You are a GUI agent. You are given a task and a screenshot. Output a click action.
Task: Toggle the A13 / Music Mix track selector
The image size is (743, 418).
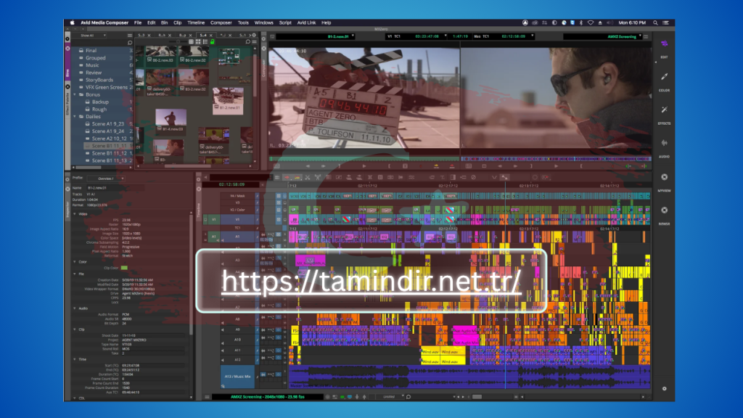[237, 377]
